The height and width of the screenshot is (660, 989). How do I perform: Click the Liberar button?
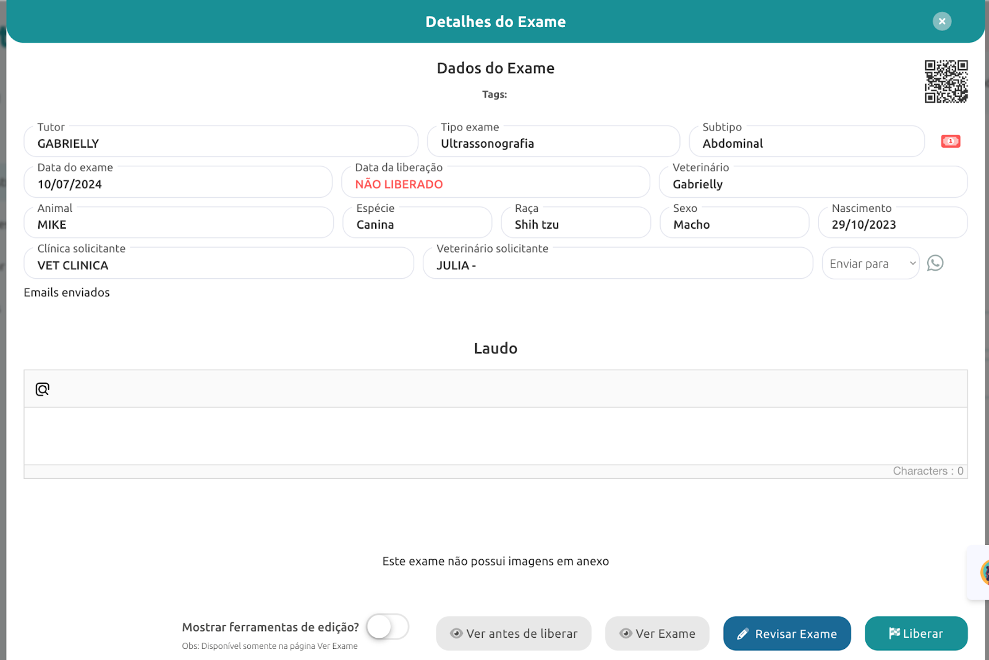click(x=916, y=633)
